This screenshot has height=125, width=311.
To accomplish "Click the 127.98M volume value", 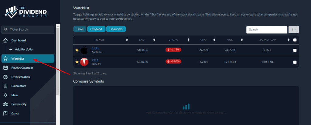I will (x=230, y=62).
